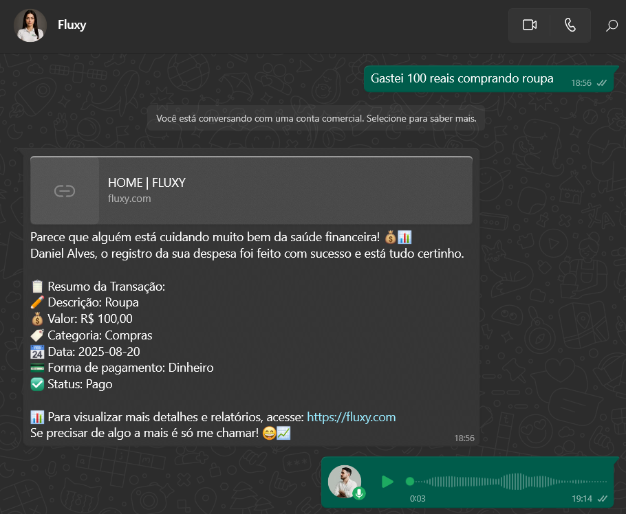Viewport: 626px width, 514px height.
Task: Open the https://fluxy.com link in message
Action: tap(351, 417)
